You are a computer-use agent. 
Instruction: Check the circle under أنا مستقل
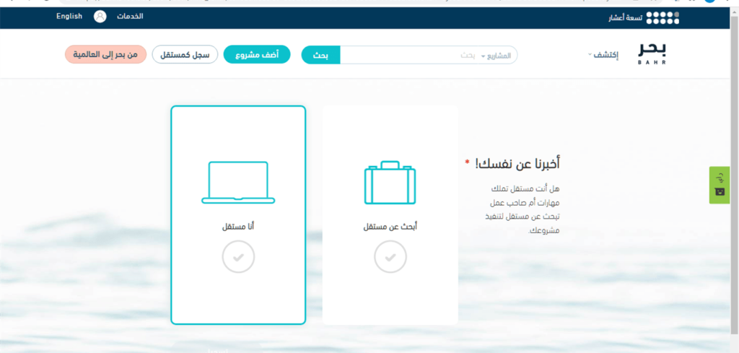coord(238,256)
